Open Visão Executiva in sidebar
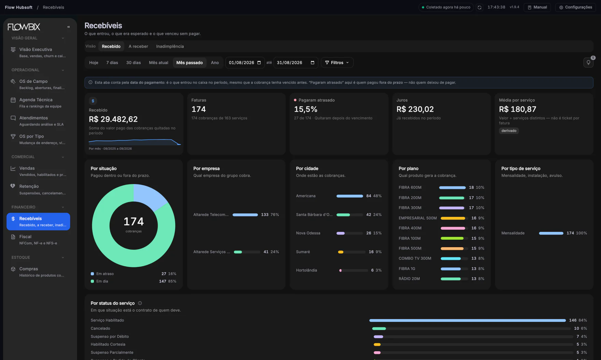This screenshot has height=360, width=601. [38, 52]
